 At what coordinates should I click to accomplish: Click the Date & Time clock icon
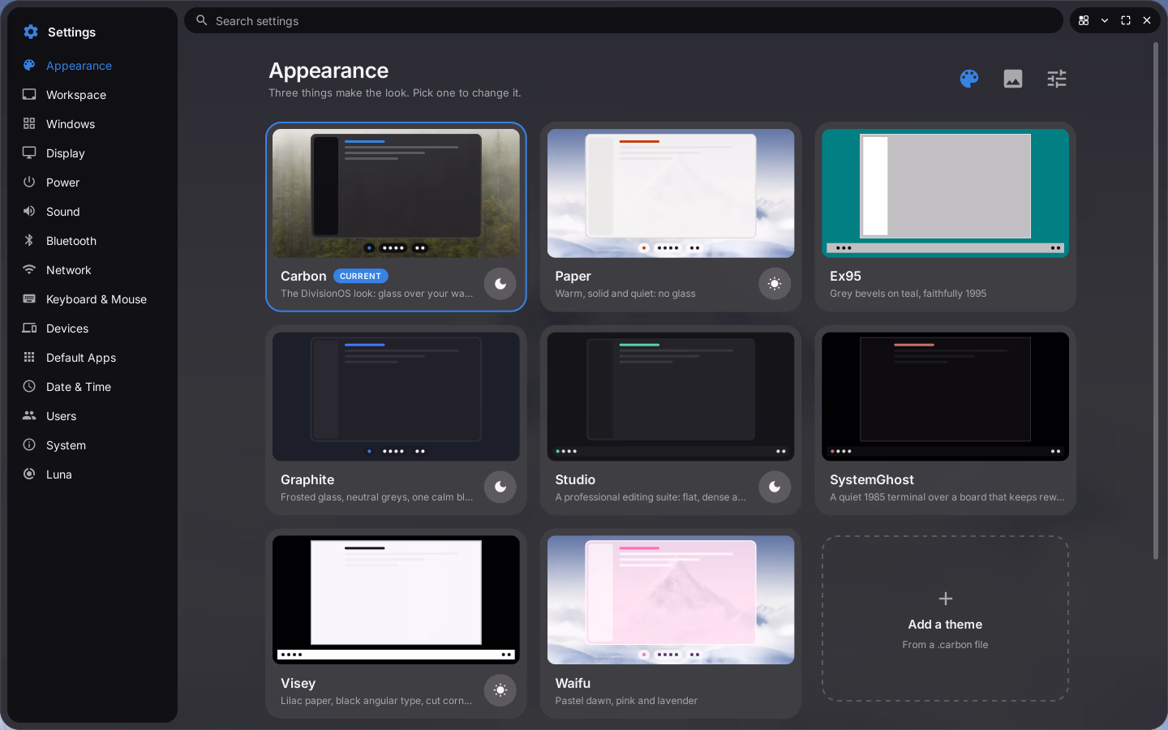click(x=29, y=386)
